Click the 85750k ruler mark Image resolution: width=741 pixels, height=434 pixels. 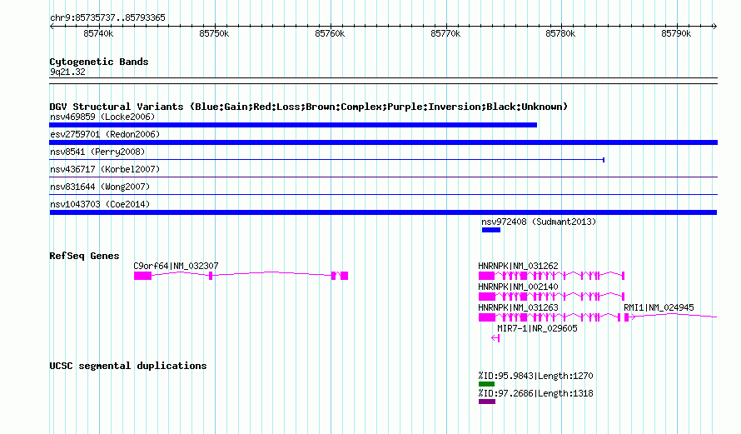[x=214, y=33]
